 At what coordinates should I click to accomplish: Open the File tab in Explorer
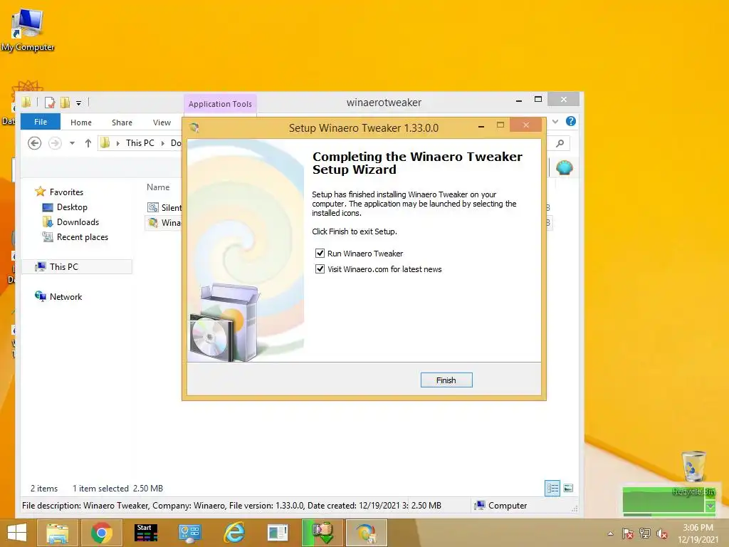(41, 122)
